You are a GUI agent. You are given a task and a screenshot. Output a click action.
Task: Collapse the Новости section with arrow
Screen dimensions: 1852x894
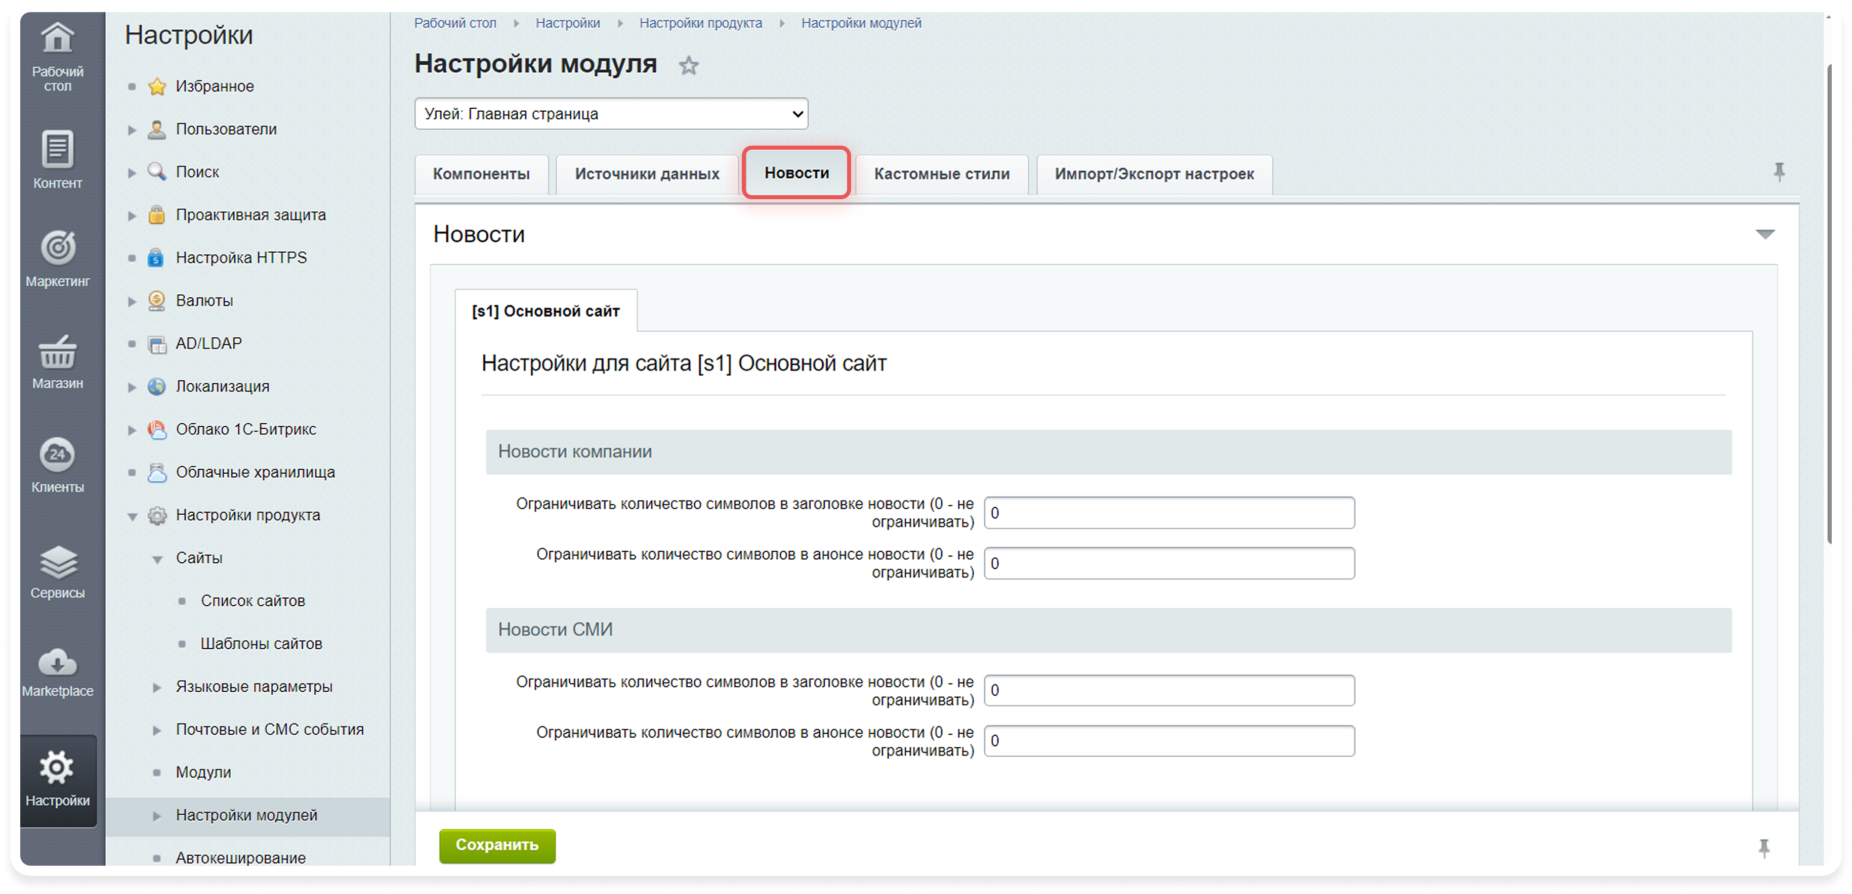point(1765,234)
